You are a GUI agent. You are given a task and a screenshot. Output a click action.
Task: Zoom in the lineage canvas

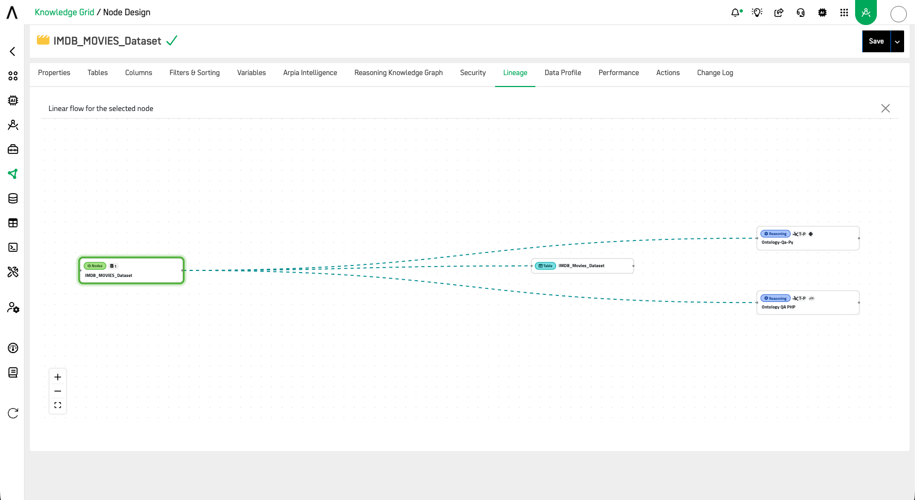[58, 377]
